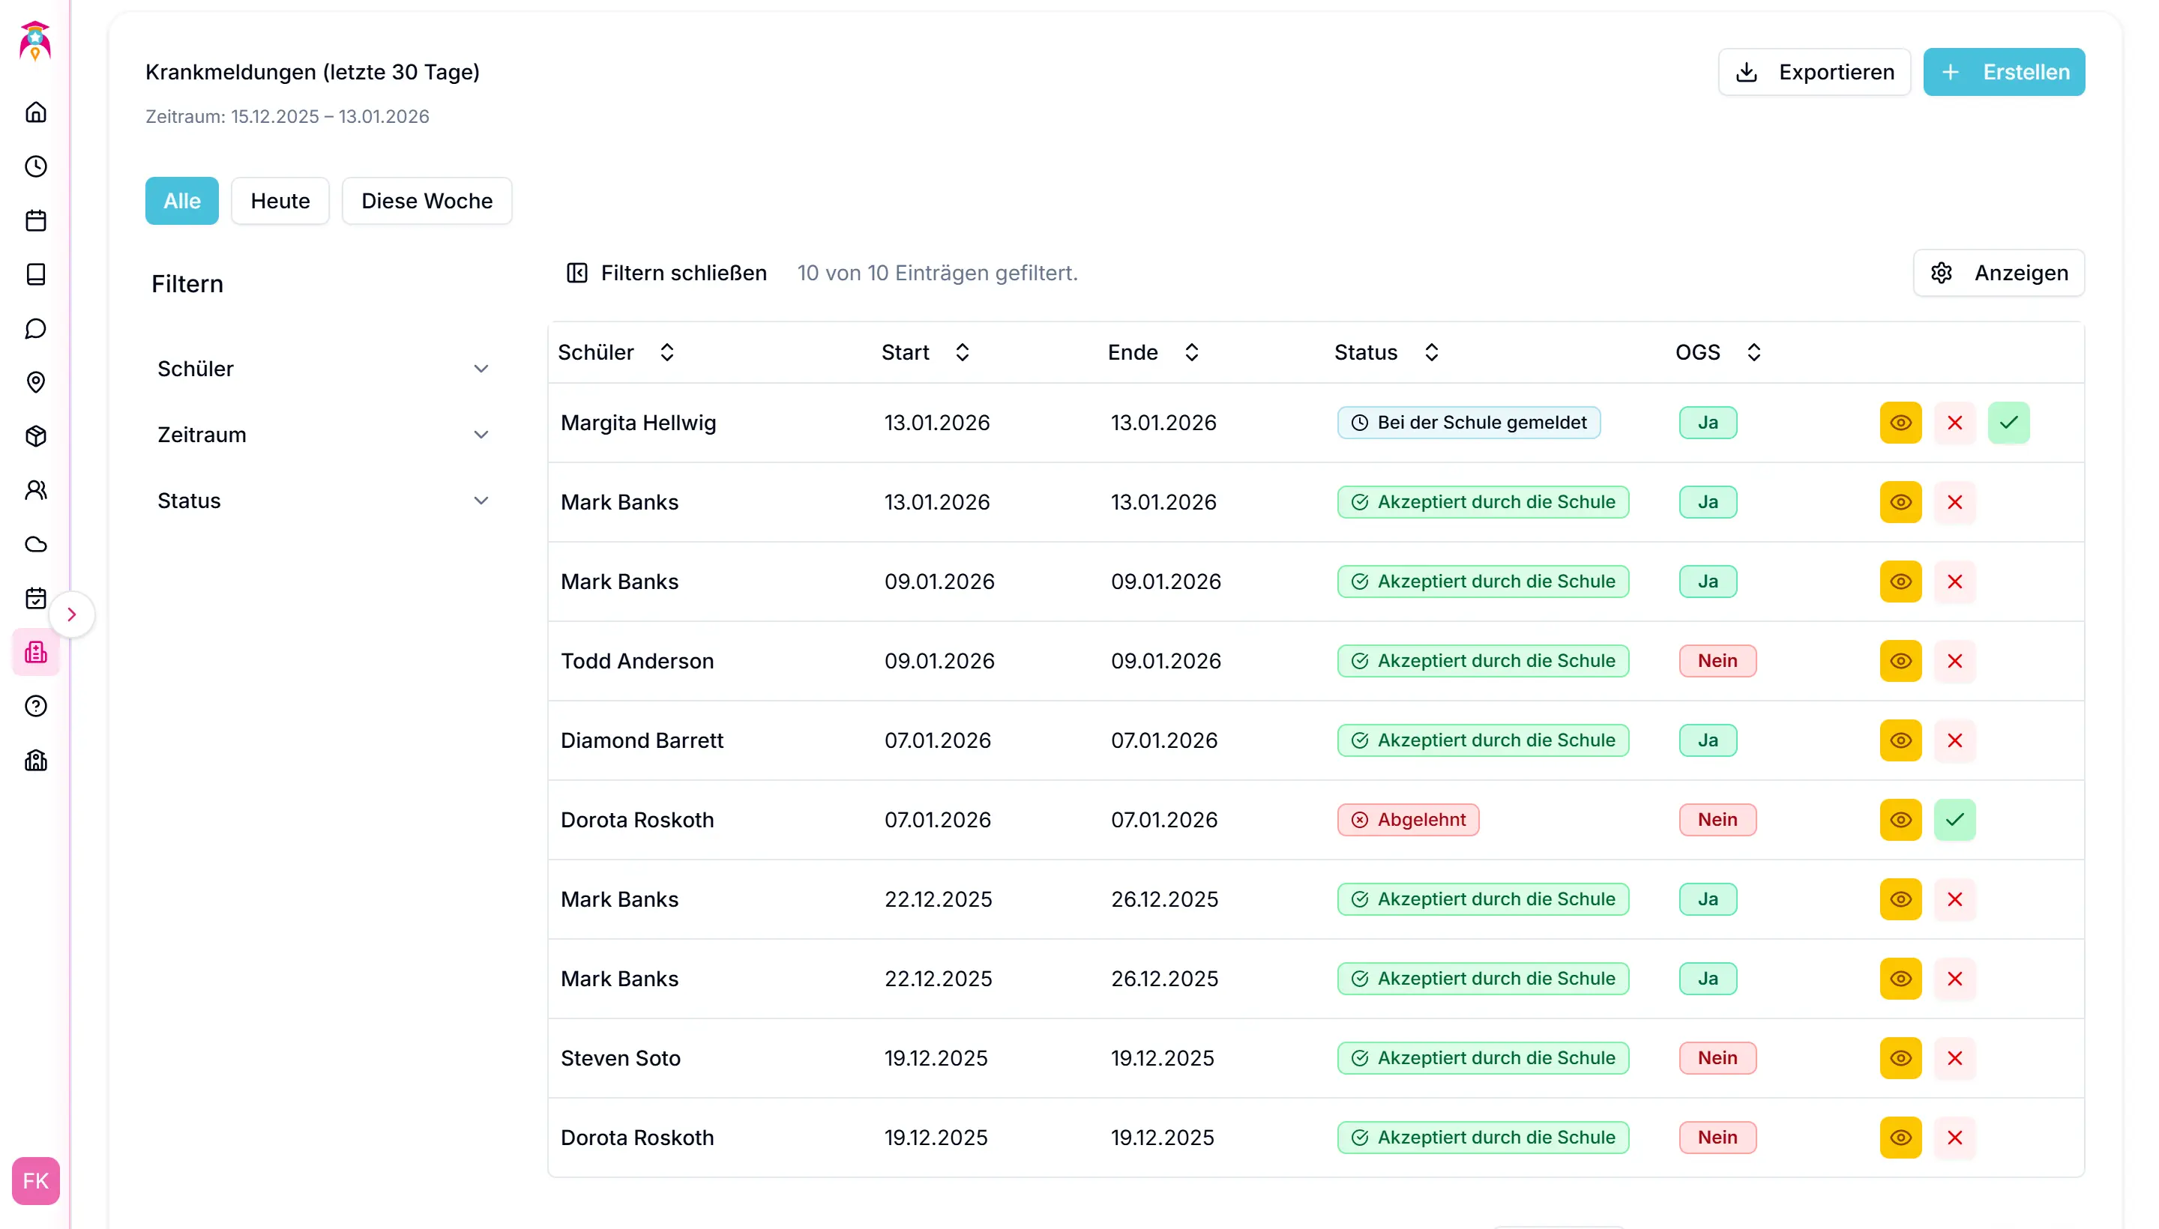This screenshot has height=1229, width=2159.
Task: Switch to the Heute tab
Action: tap(280, 201)
